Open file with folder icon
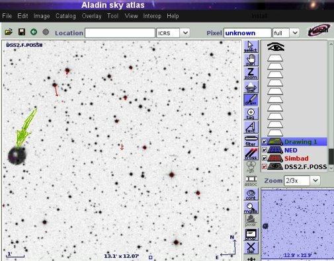This screenshot has width=334, height=261. coord(9,32)
